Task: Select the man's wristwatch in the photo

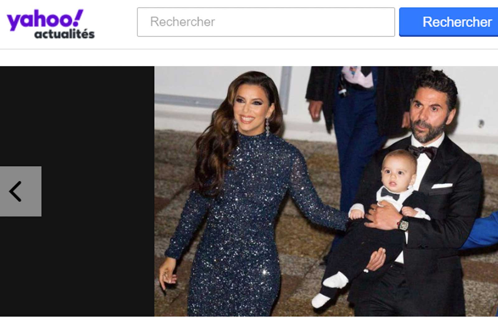Action: pos(403,225)
